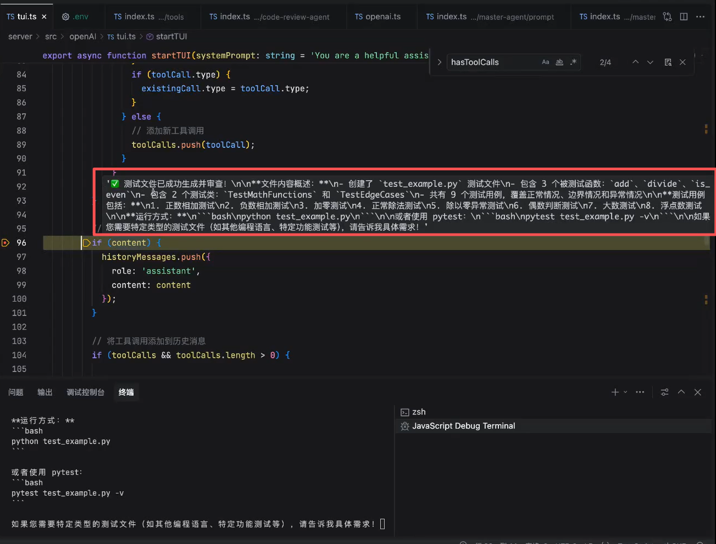Click the startTUI breadcrumb symbol

click(166, 36)
